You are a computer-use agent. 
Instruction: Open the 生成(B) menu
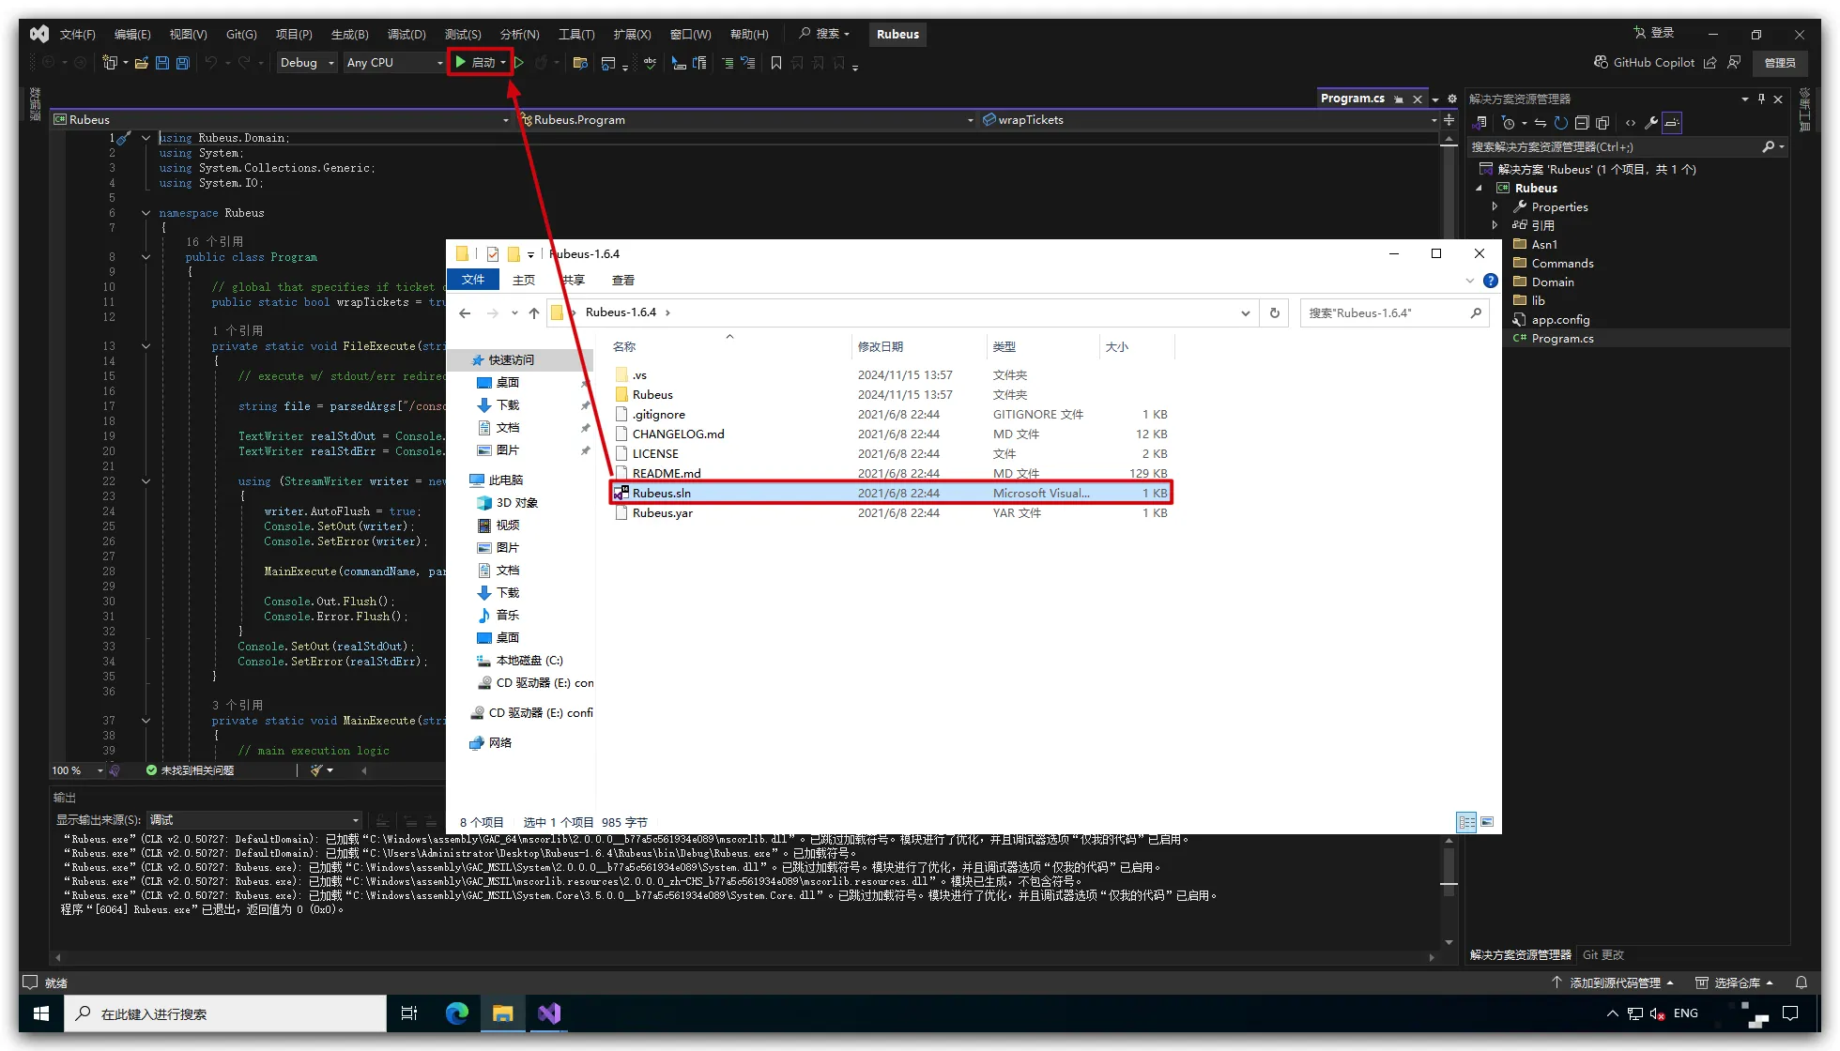pos(349,34)
